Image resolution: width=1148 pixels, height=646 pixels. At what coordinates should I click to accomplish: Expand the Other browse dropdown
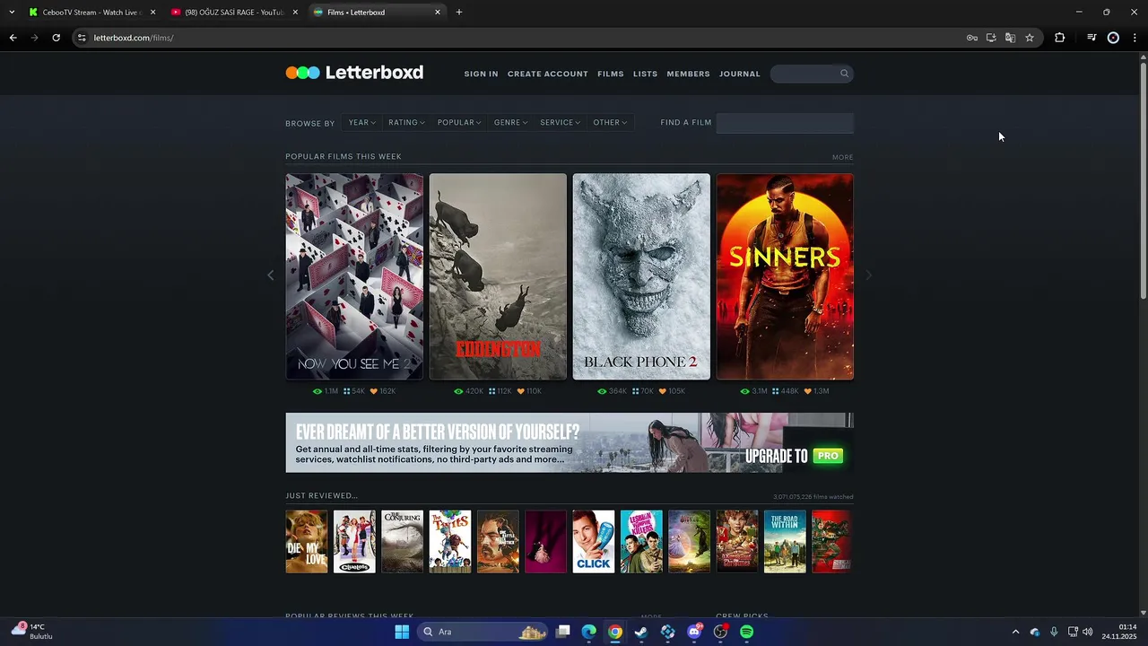pyautogui.click(x=610, y=123)
